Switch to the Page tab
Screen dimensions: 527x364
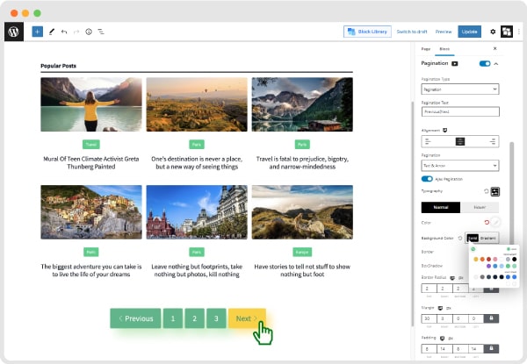(426, 48)
